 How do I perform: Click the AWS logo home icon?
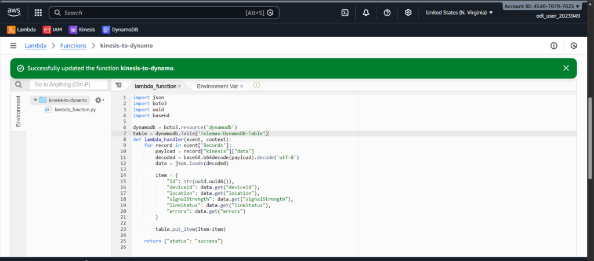pyautogui.click(x=14, y=13)
